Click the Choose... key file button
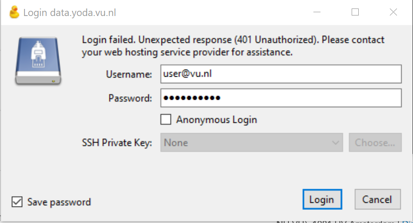Screen dimensions: 413x223 coord(375,143)
